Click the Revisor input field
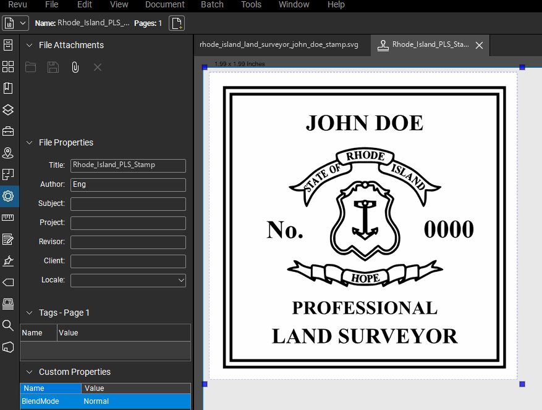This screenshot has width=542, height=410. (x=128, y=242)
